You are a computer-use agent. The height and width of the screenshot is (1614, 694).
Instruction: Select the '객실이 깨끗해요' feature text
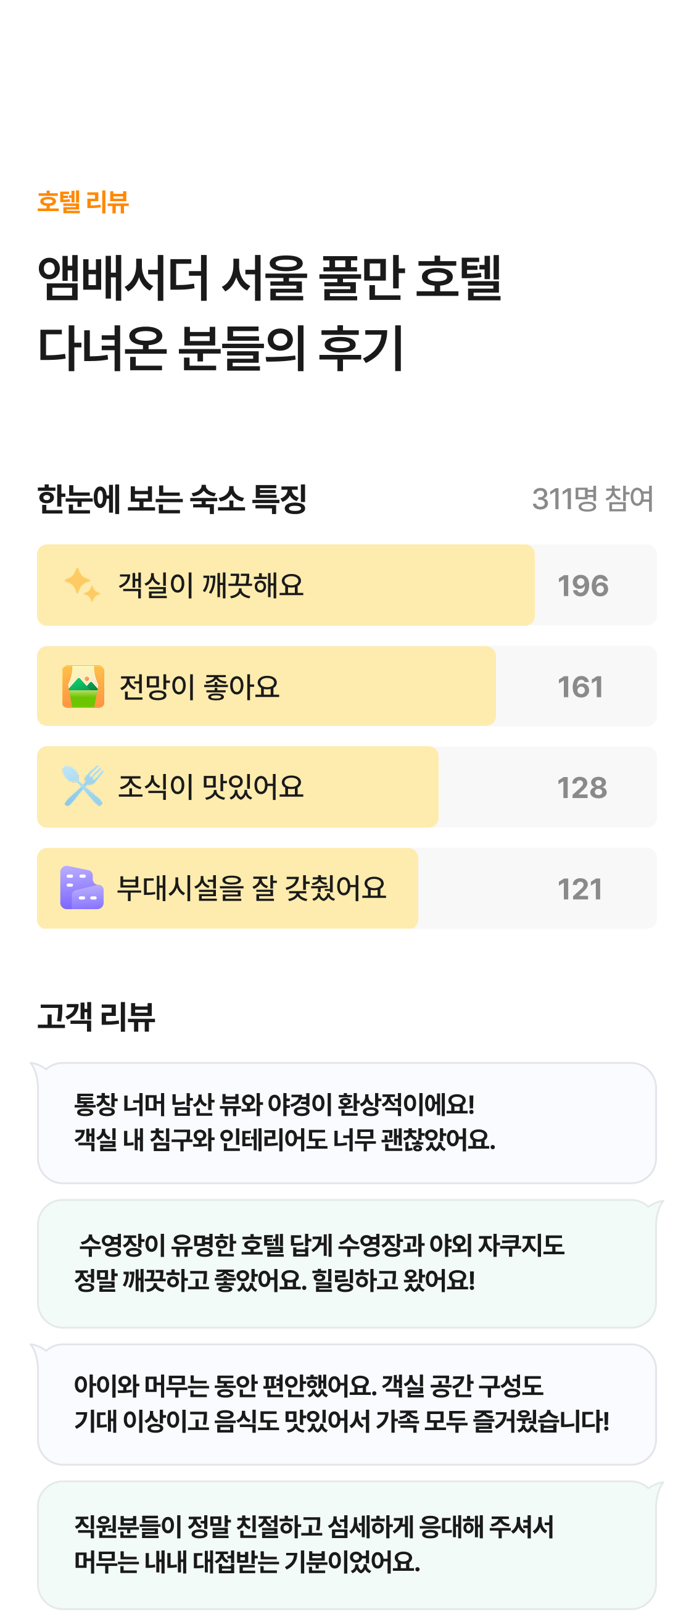point(211,585)
